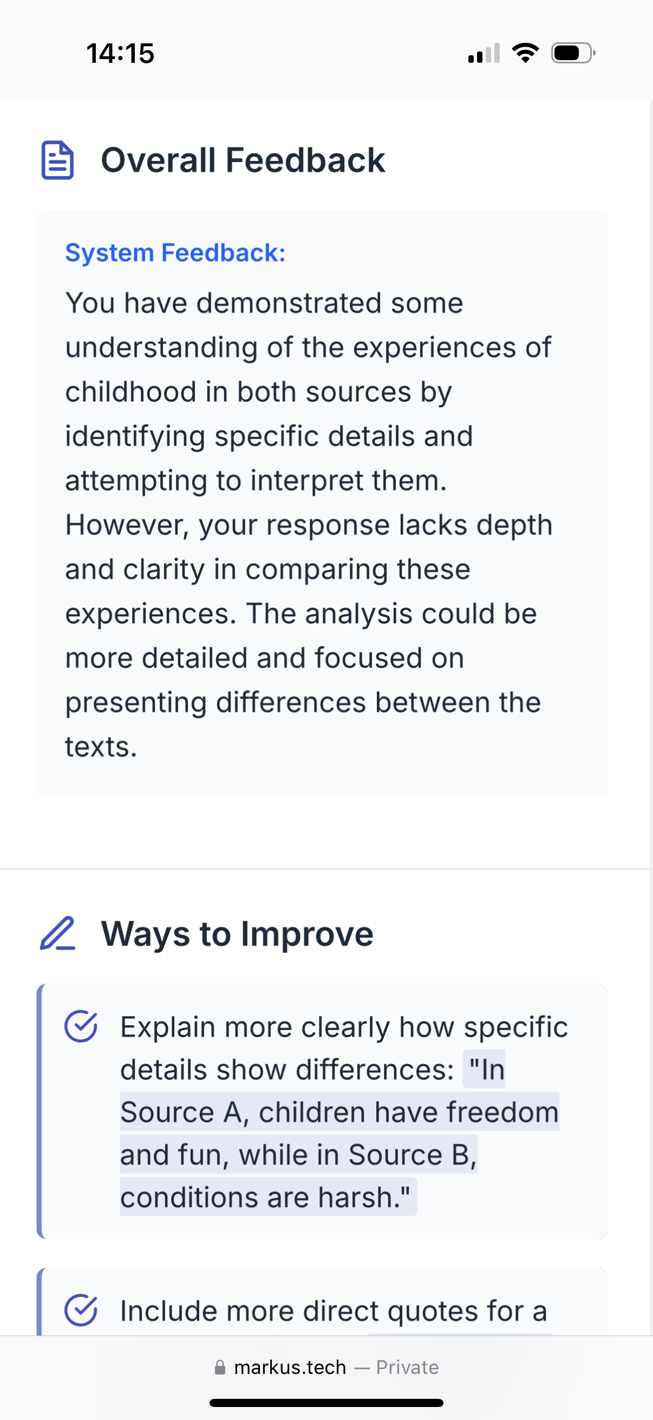Click the pencil icon beside Ways to Improve

[58, 934]
